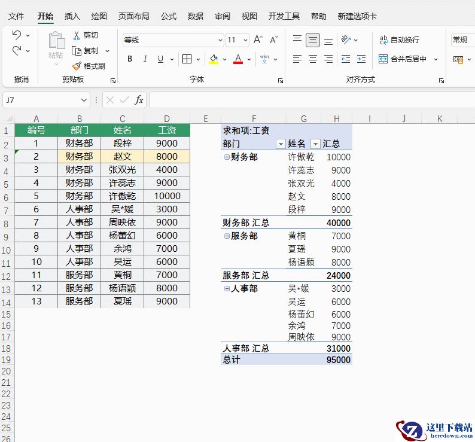Open the font size dropdown
This screenshot has width=475, height=442.
(245, 40)
